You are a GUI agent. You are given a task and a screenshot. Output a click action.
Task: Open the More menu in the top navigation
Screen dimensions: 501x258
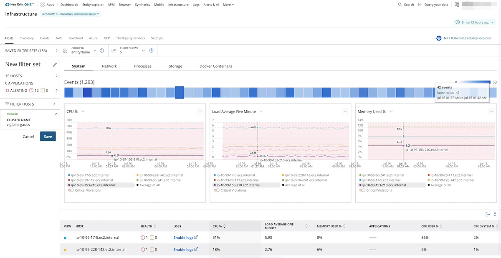228,5
